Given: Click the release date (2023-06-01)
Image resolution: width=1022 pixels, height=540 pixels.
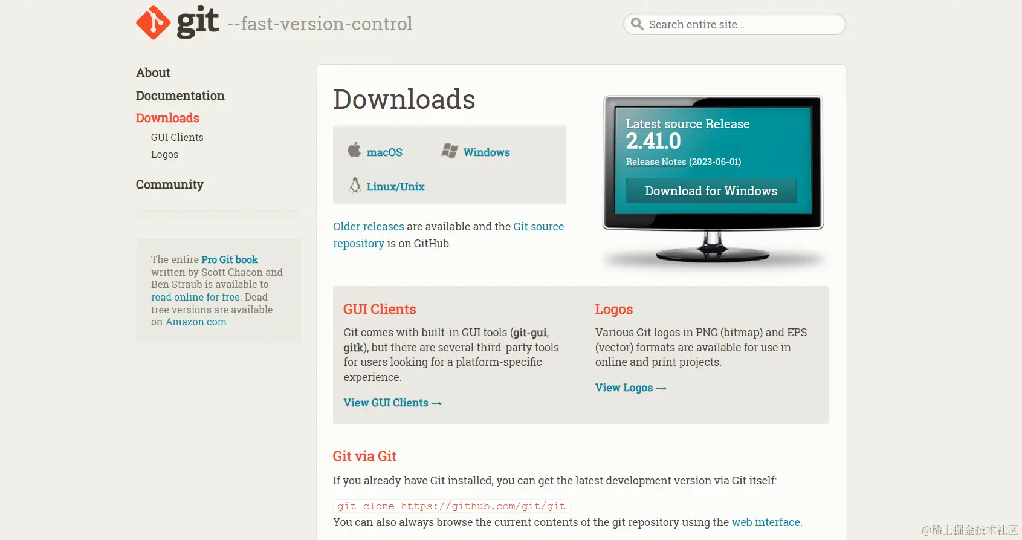Looking at the screenshot, I should pyautogui.click(x=715, y=162).
